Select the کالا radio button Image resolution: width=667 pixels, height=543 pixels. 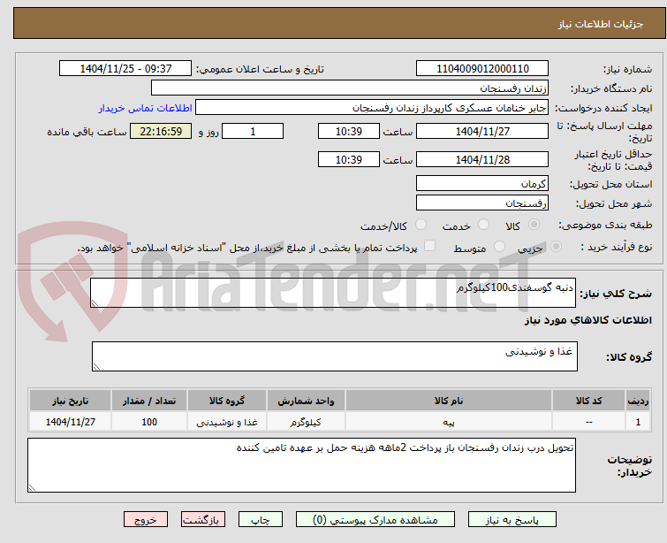click(534, 225)
